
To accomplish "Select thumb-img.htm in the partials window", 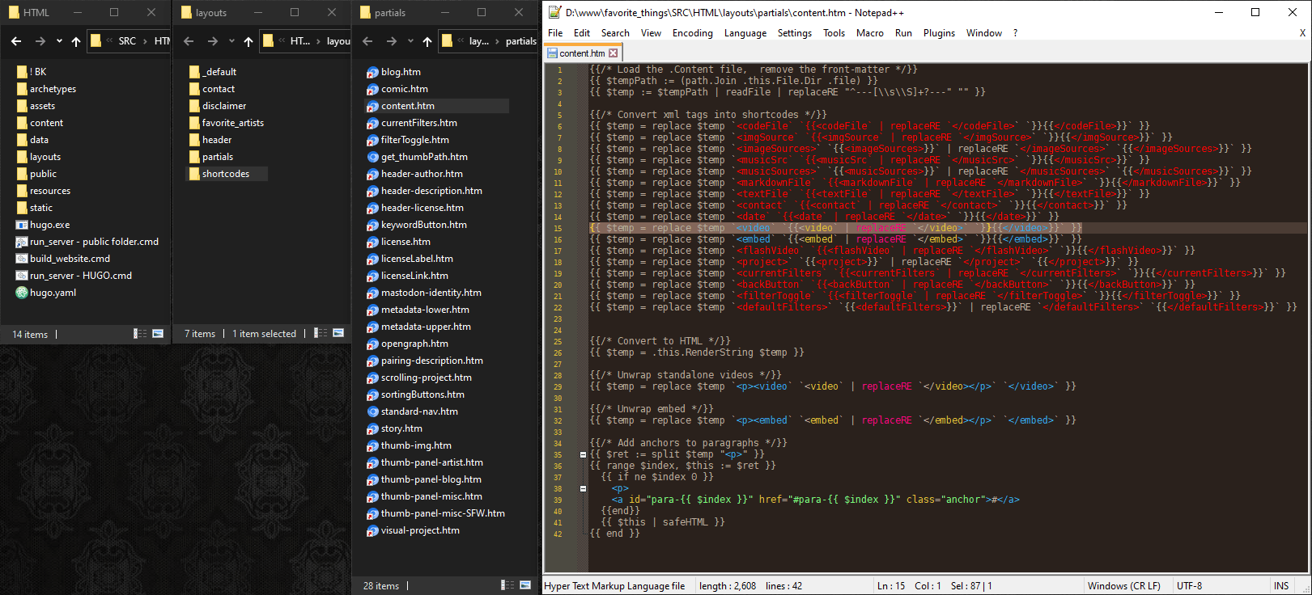I will point(416,445).
